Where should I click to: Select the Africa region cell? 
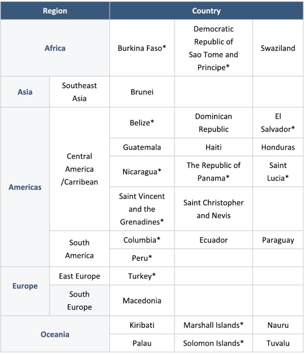tap(55, 48)
